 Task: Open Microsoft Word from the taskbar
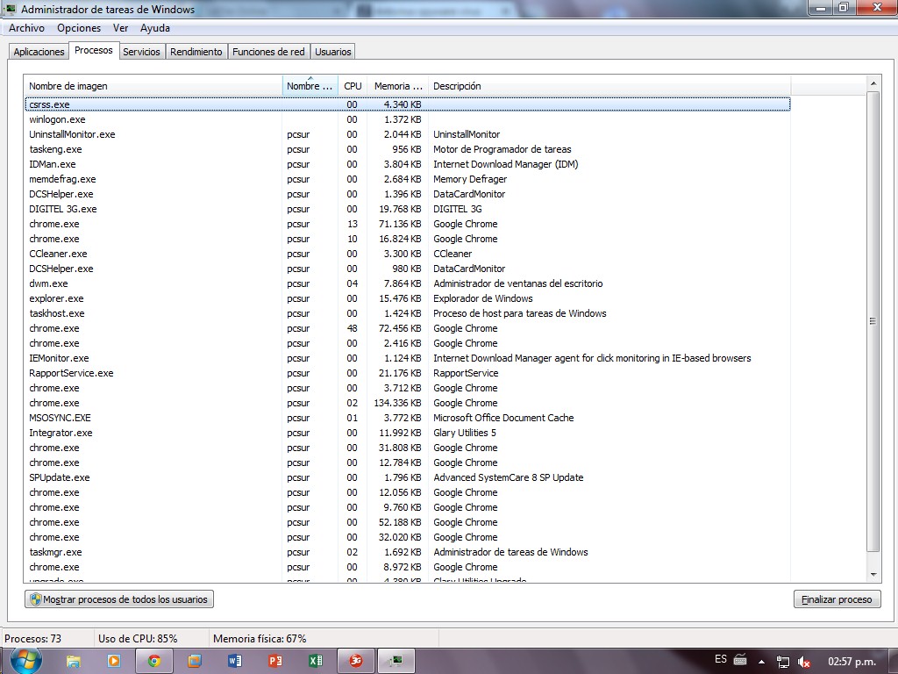click(x=235, y=662)
